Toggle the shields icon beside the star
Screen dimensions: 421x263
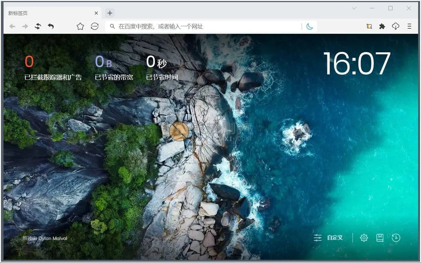(x=94, y=26)
